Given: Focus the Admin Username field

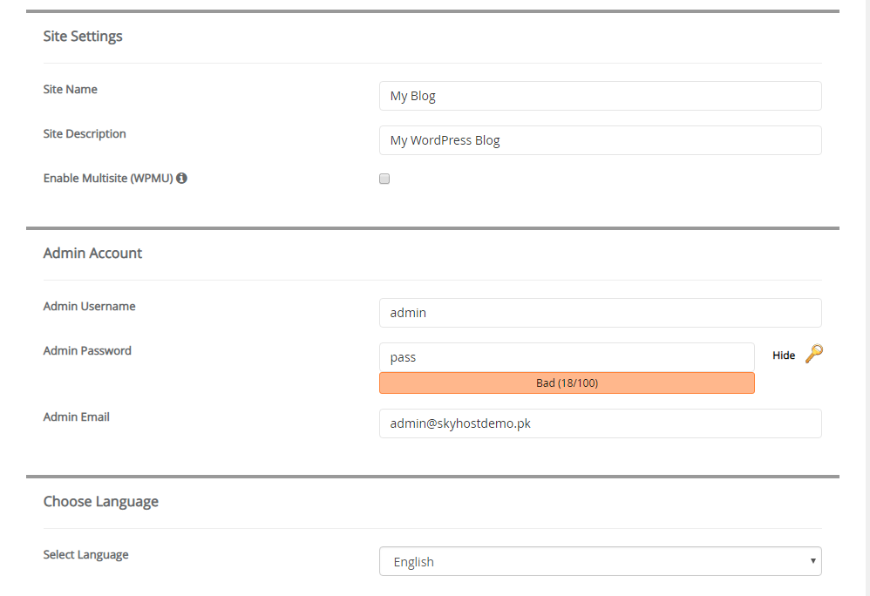Looking at the screenshot, I should point(601,313).
